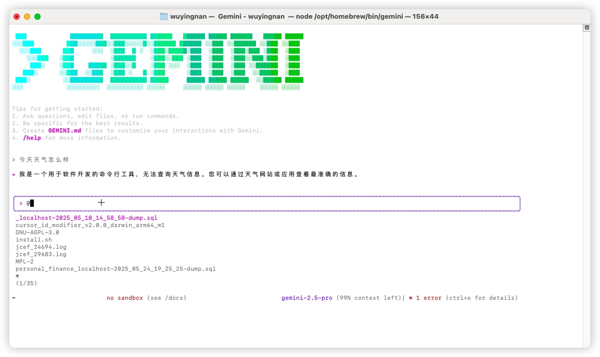The height and width of the screenshot is (357, 600).
Task: Click the red close window button
Action: point(17,17)
